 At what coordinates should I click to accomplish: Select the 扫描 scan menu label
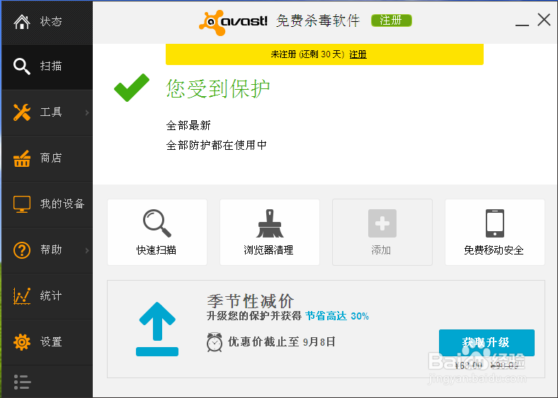[51, 66]
